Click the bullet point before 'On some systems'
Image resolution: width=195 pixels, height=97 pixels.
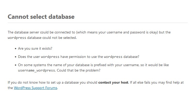15,65
